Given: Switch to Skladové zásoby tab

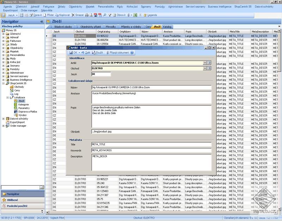Looking at the screenshot, I should 63,27.
